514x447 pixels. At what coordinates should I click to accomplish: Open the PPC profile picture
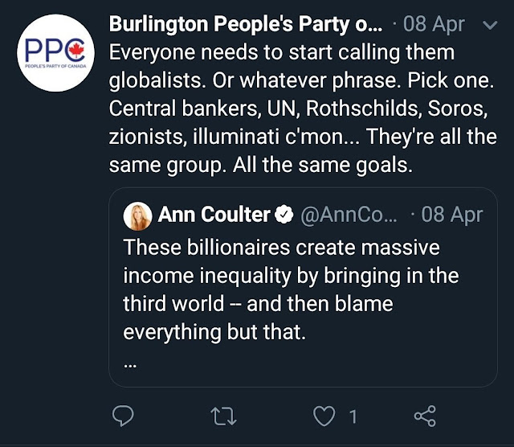pyautogui.click(x=55, y=52)
